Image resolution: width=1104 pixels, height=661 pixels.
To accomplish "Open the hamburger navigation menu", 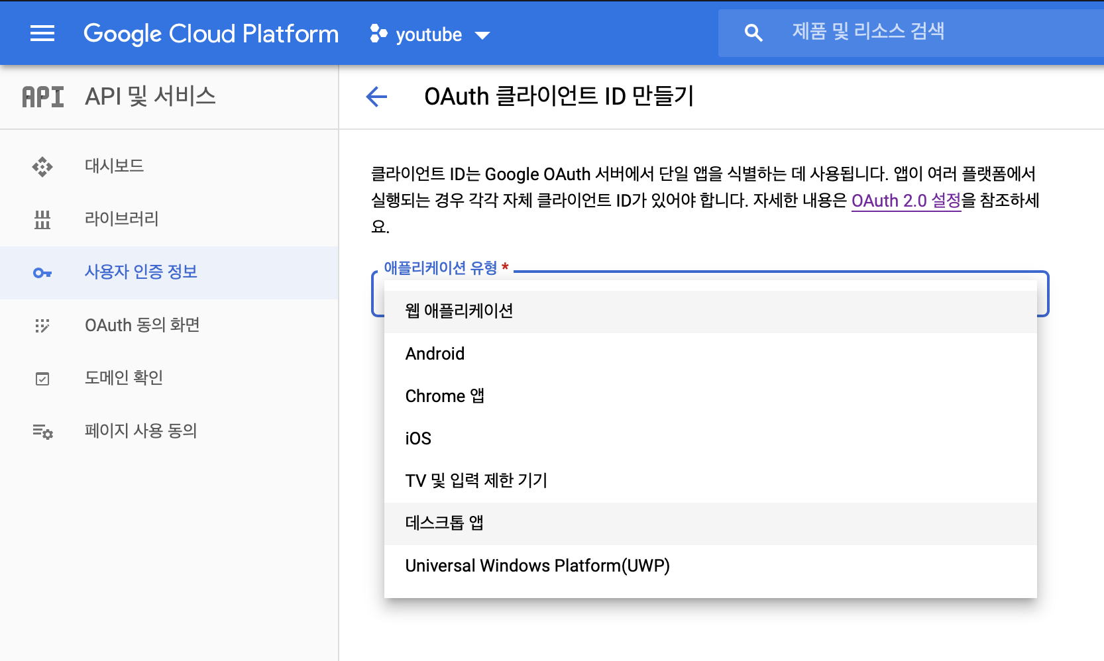I will [42, 33].
